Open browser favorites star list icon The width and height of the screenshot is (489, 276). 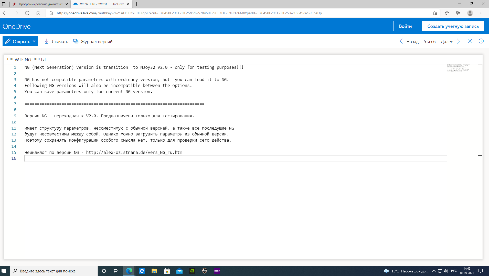click(447, 13)
